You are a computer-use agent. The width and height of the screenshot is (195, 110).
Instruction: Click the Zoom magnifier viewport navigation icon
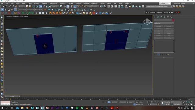click(184, 102)
